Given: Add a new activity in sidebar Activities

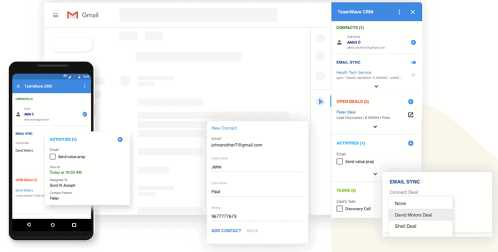Looking at the screenshot, I should click(411, 143).
